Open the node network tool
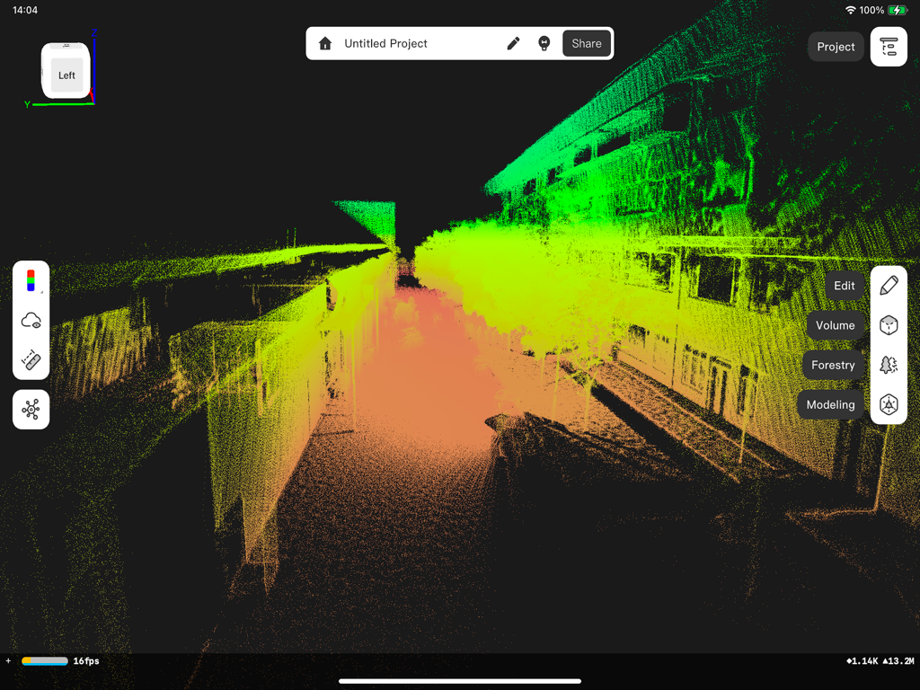 31,409
